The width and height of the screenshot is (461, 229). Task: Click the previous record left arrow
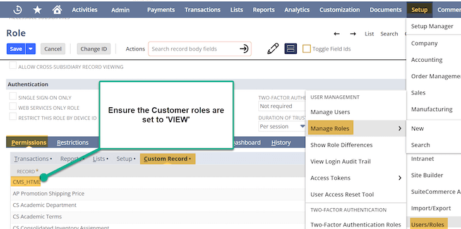[x=337, y=34]
